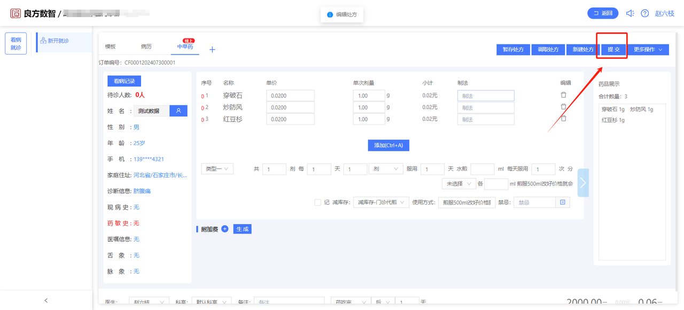Focus the 炒防风 制法 field
This screenshot has height=310, width=684.
pyautogui.click(x=486, y=107)
